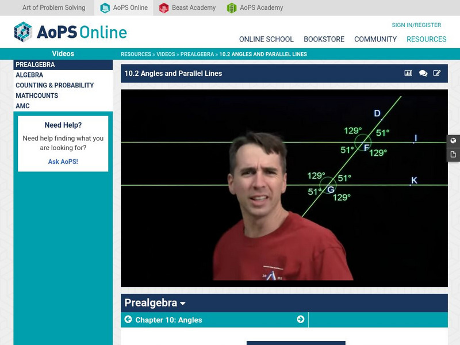This screenshot has height=345, width=460.
Task: Open the COMMUNITY menu item
Action: click(x=377, y=39)
